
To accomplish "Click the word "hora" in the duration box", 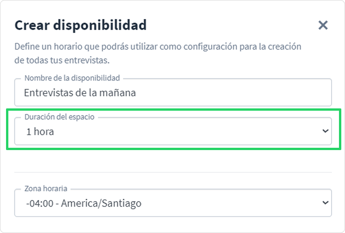I will (44, 132).
